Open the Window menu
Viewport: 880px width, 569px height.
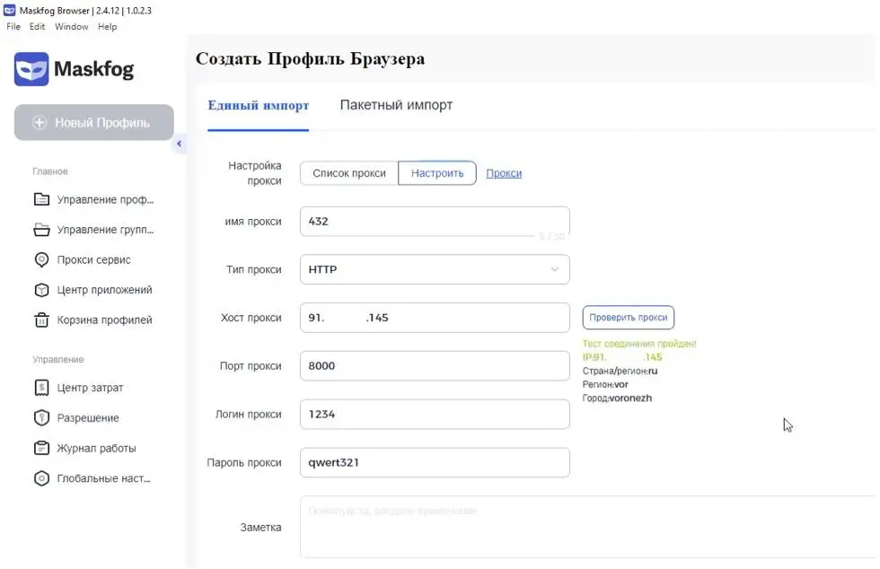coord(71,27)
